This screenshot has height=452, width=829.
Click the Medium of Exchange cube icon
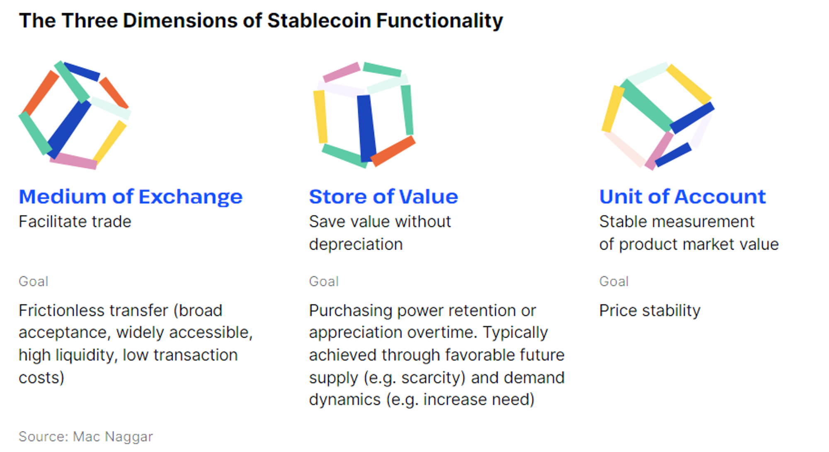[75, 115]
